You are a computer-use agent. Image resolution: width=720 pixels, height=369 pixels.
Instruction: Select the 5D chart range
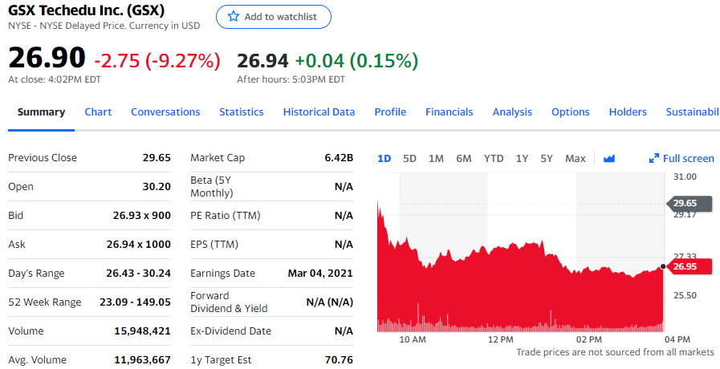[x=409, y=159]
